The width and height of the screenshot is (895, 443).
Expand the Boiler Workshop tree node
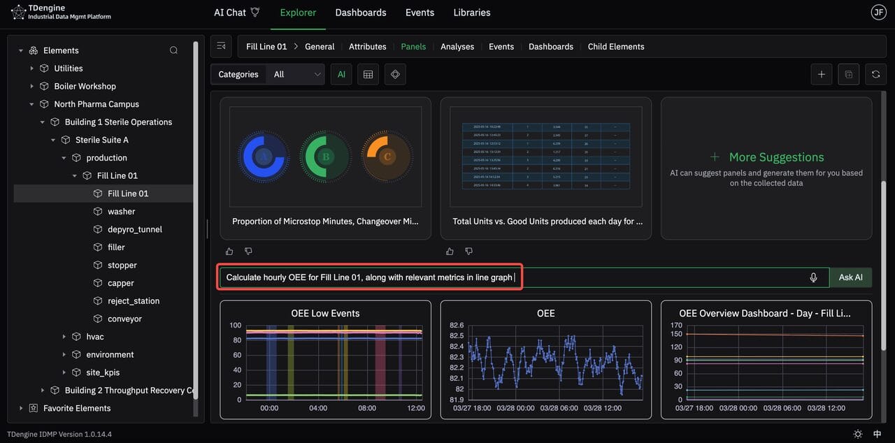(x=31, y=87)
